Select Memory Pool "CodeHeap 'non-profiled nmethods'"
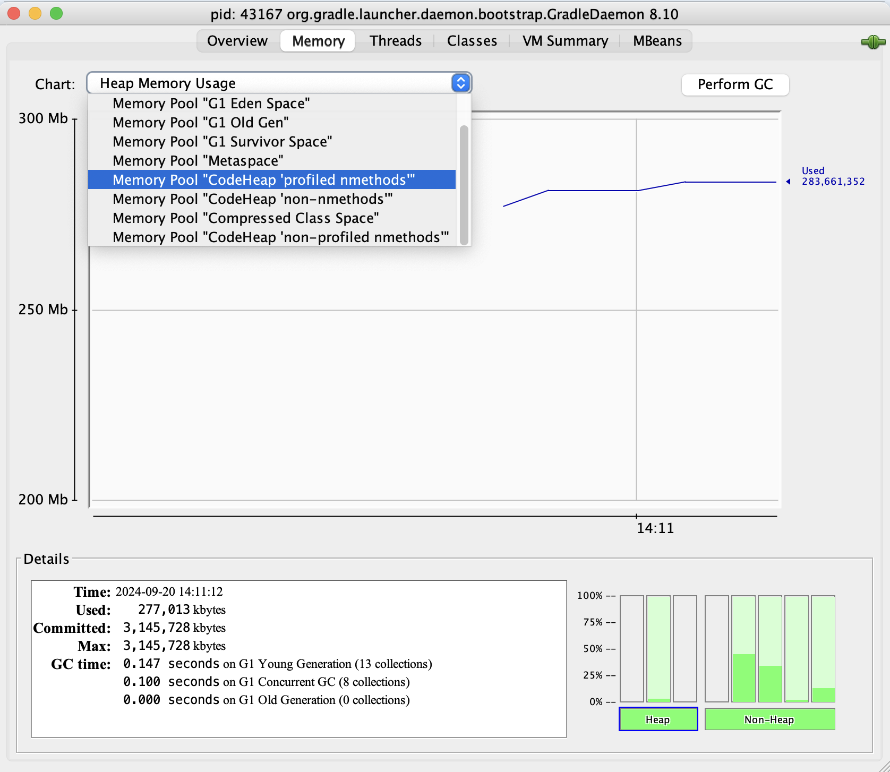890x772 pixels. point(280,237)
